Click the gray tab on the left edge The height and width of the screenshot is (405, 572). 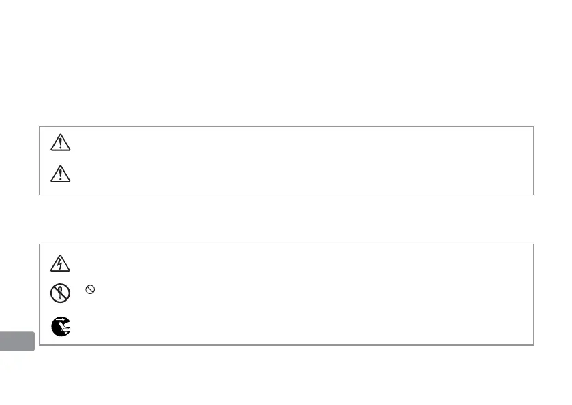pyautogui.click(x=17, y=341)
